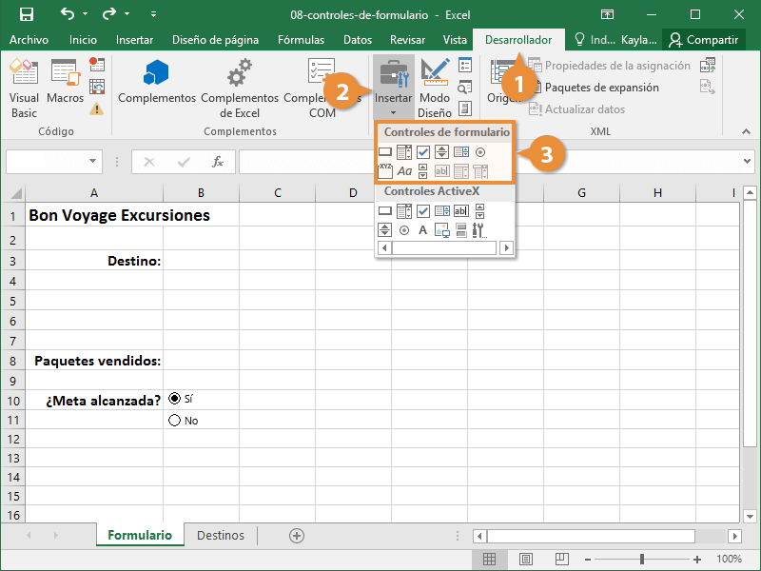Switch to Page Layout view in status bar
Viewport: 761px width, 571px height.
pos(526,559)
